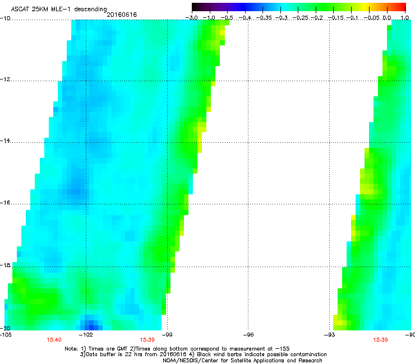This screenshot has width=415, height=364.
Task: Click the -20 latitude axis label
Action: pyautogui.click(x=5, y=328)
